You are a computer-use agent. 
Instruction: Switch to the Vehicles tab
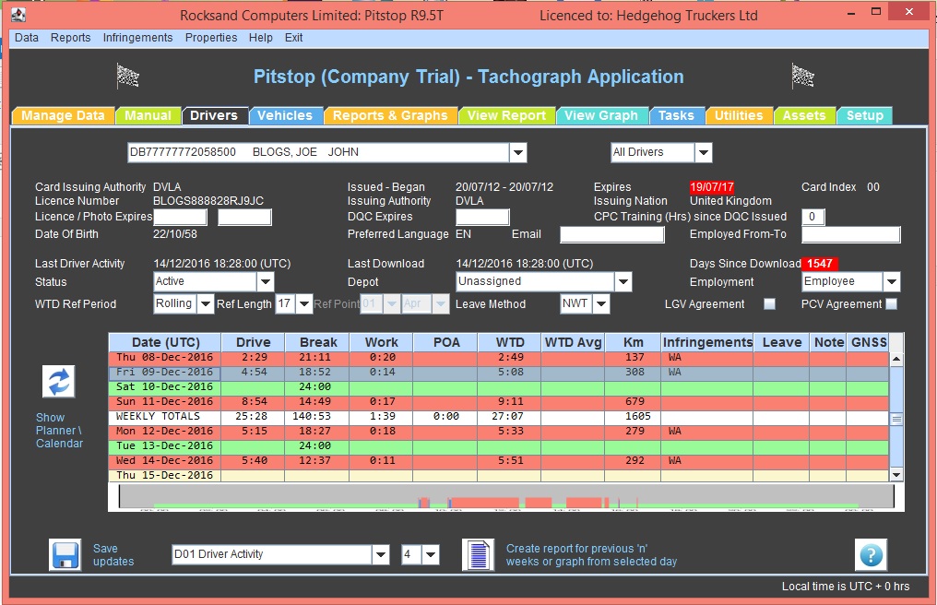284,115
